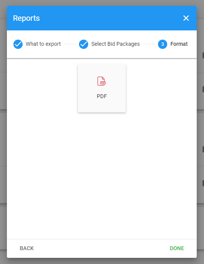
Task: Choose the PDF text label on the card
Action: point(102,96)
